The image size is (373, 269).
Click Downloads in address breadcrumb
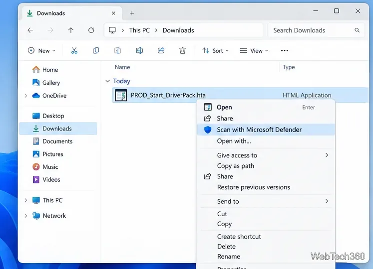[178, 30]
